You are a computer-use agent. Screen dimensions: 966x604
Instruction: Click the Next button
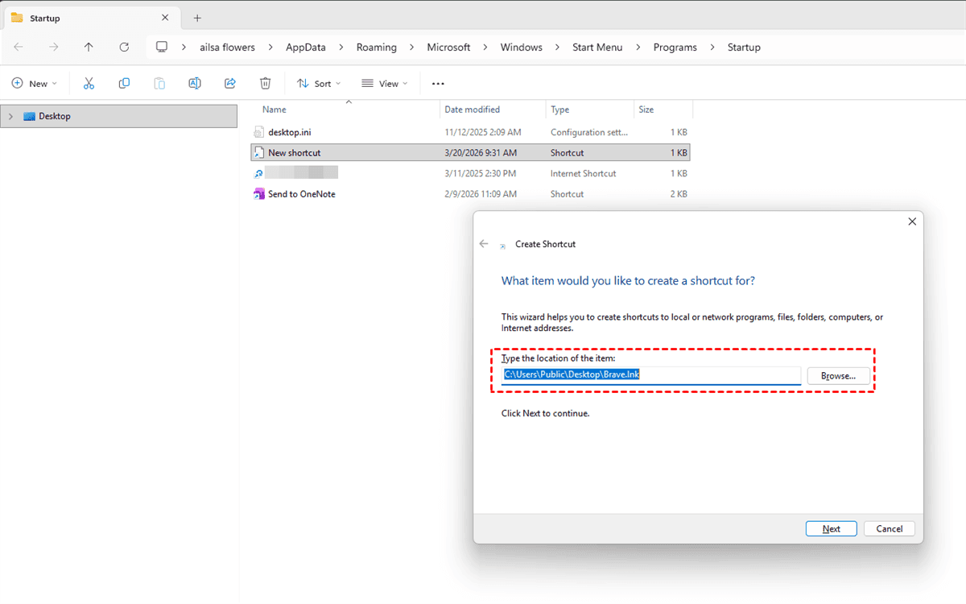(x=831, y=529)
